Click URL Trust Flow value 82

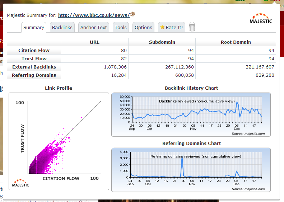pos(124,59)
